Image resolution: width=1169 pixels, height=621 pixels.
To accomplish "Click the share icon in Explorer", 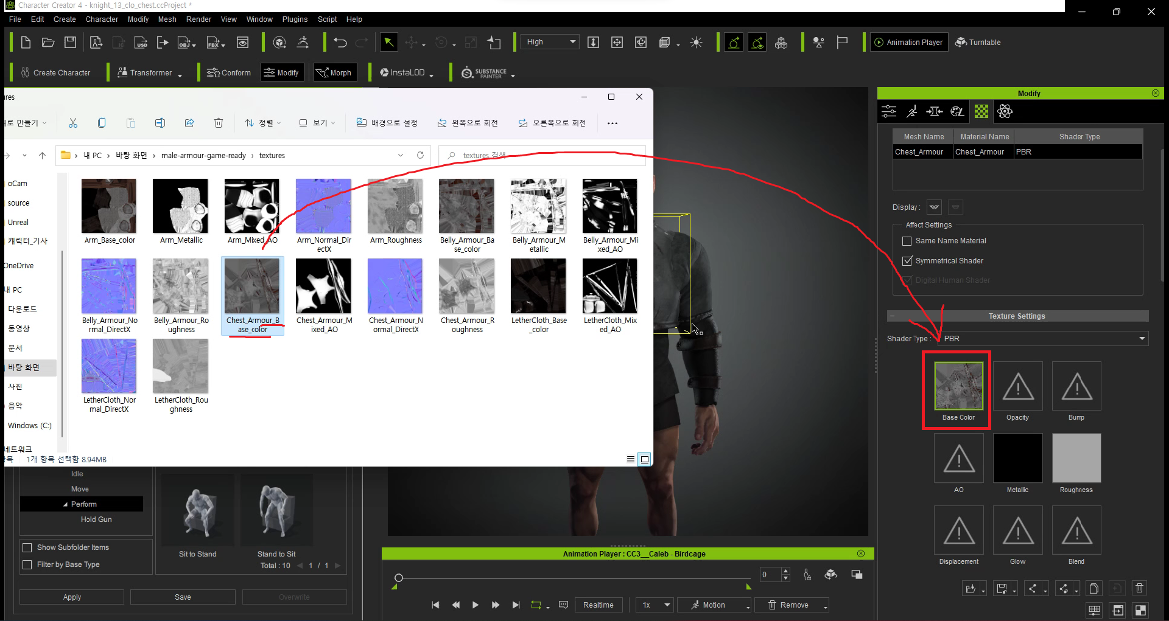I will [189, 123].
